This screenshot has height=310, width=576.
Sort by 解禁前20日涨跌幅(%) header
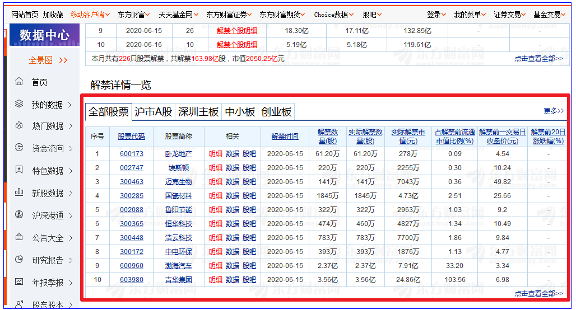[548, 137]
